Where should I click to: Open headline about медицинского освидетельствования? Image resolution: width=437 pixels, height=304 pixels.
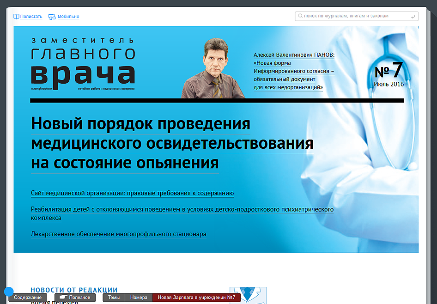pos(172,143)
